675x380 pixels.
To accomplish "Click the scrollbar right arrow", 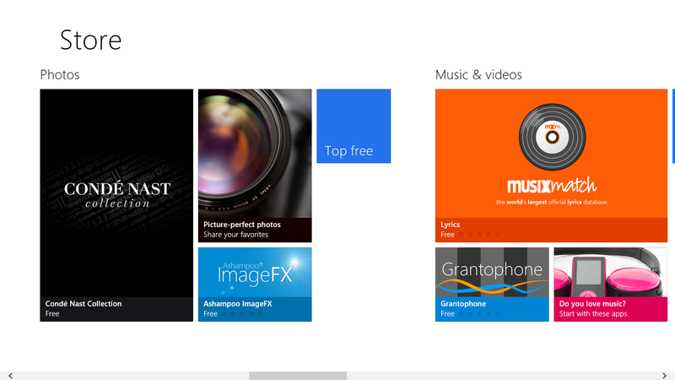I will (x=664, y=376).
